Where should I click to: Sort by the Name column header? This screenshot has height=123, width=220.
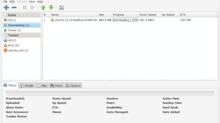click(74, 15)
